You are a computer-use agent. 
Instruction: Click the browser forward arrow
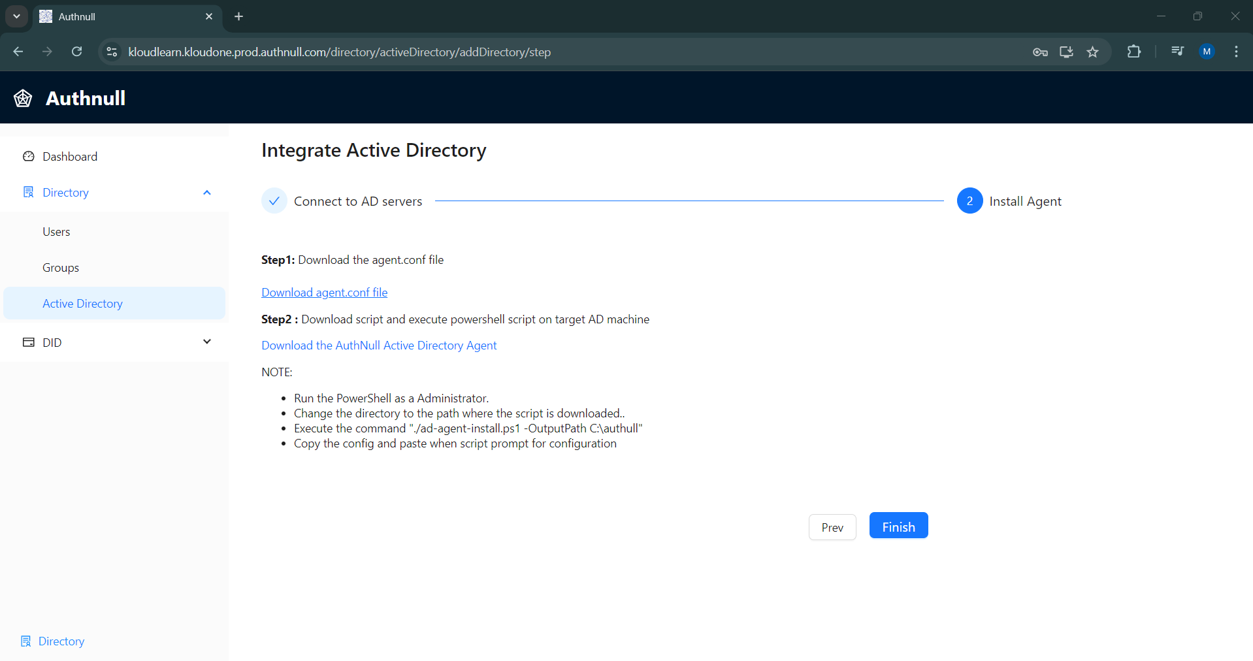click(47, 52)
